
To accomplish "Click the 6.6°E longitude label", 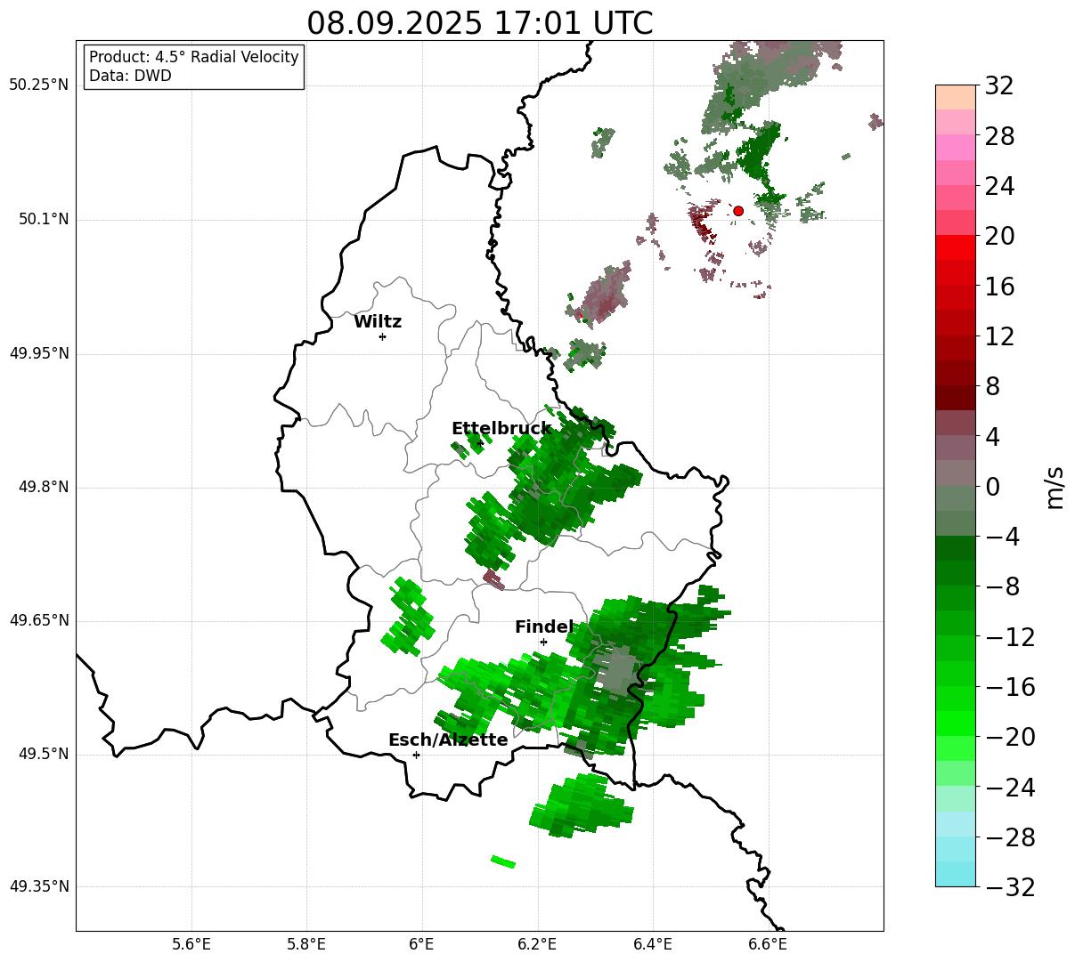I will pyautogui.click(x=768, y=944).
